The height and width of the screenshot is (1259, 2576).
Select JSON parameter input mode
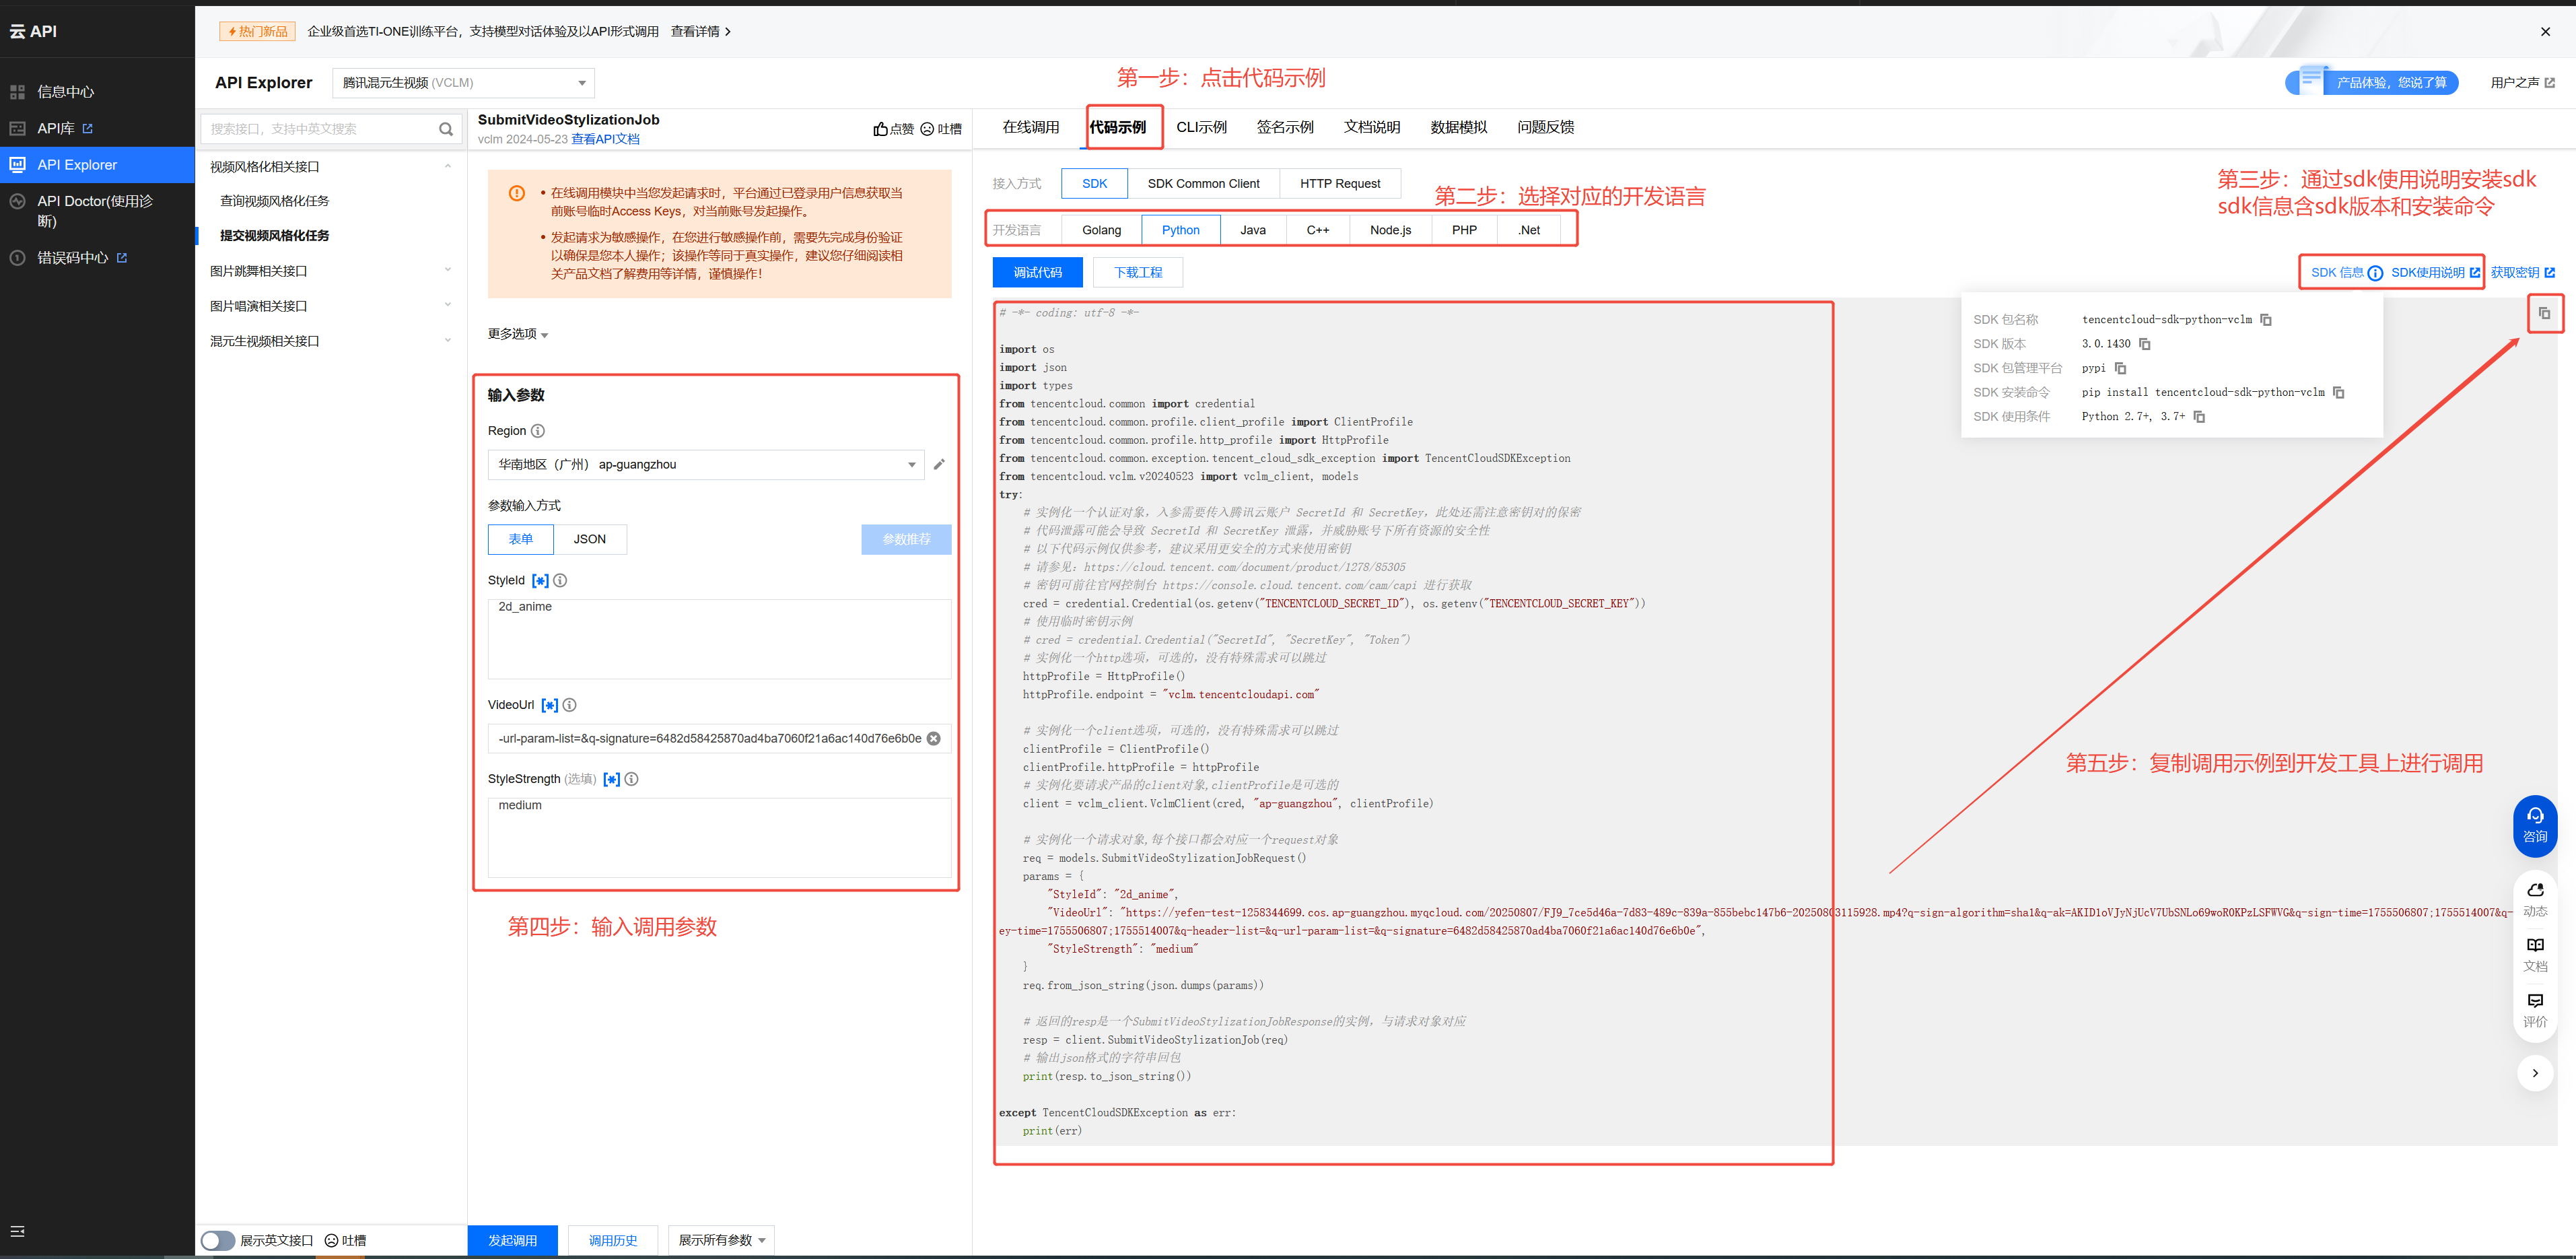(589, 539)
